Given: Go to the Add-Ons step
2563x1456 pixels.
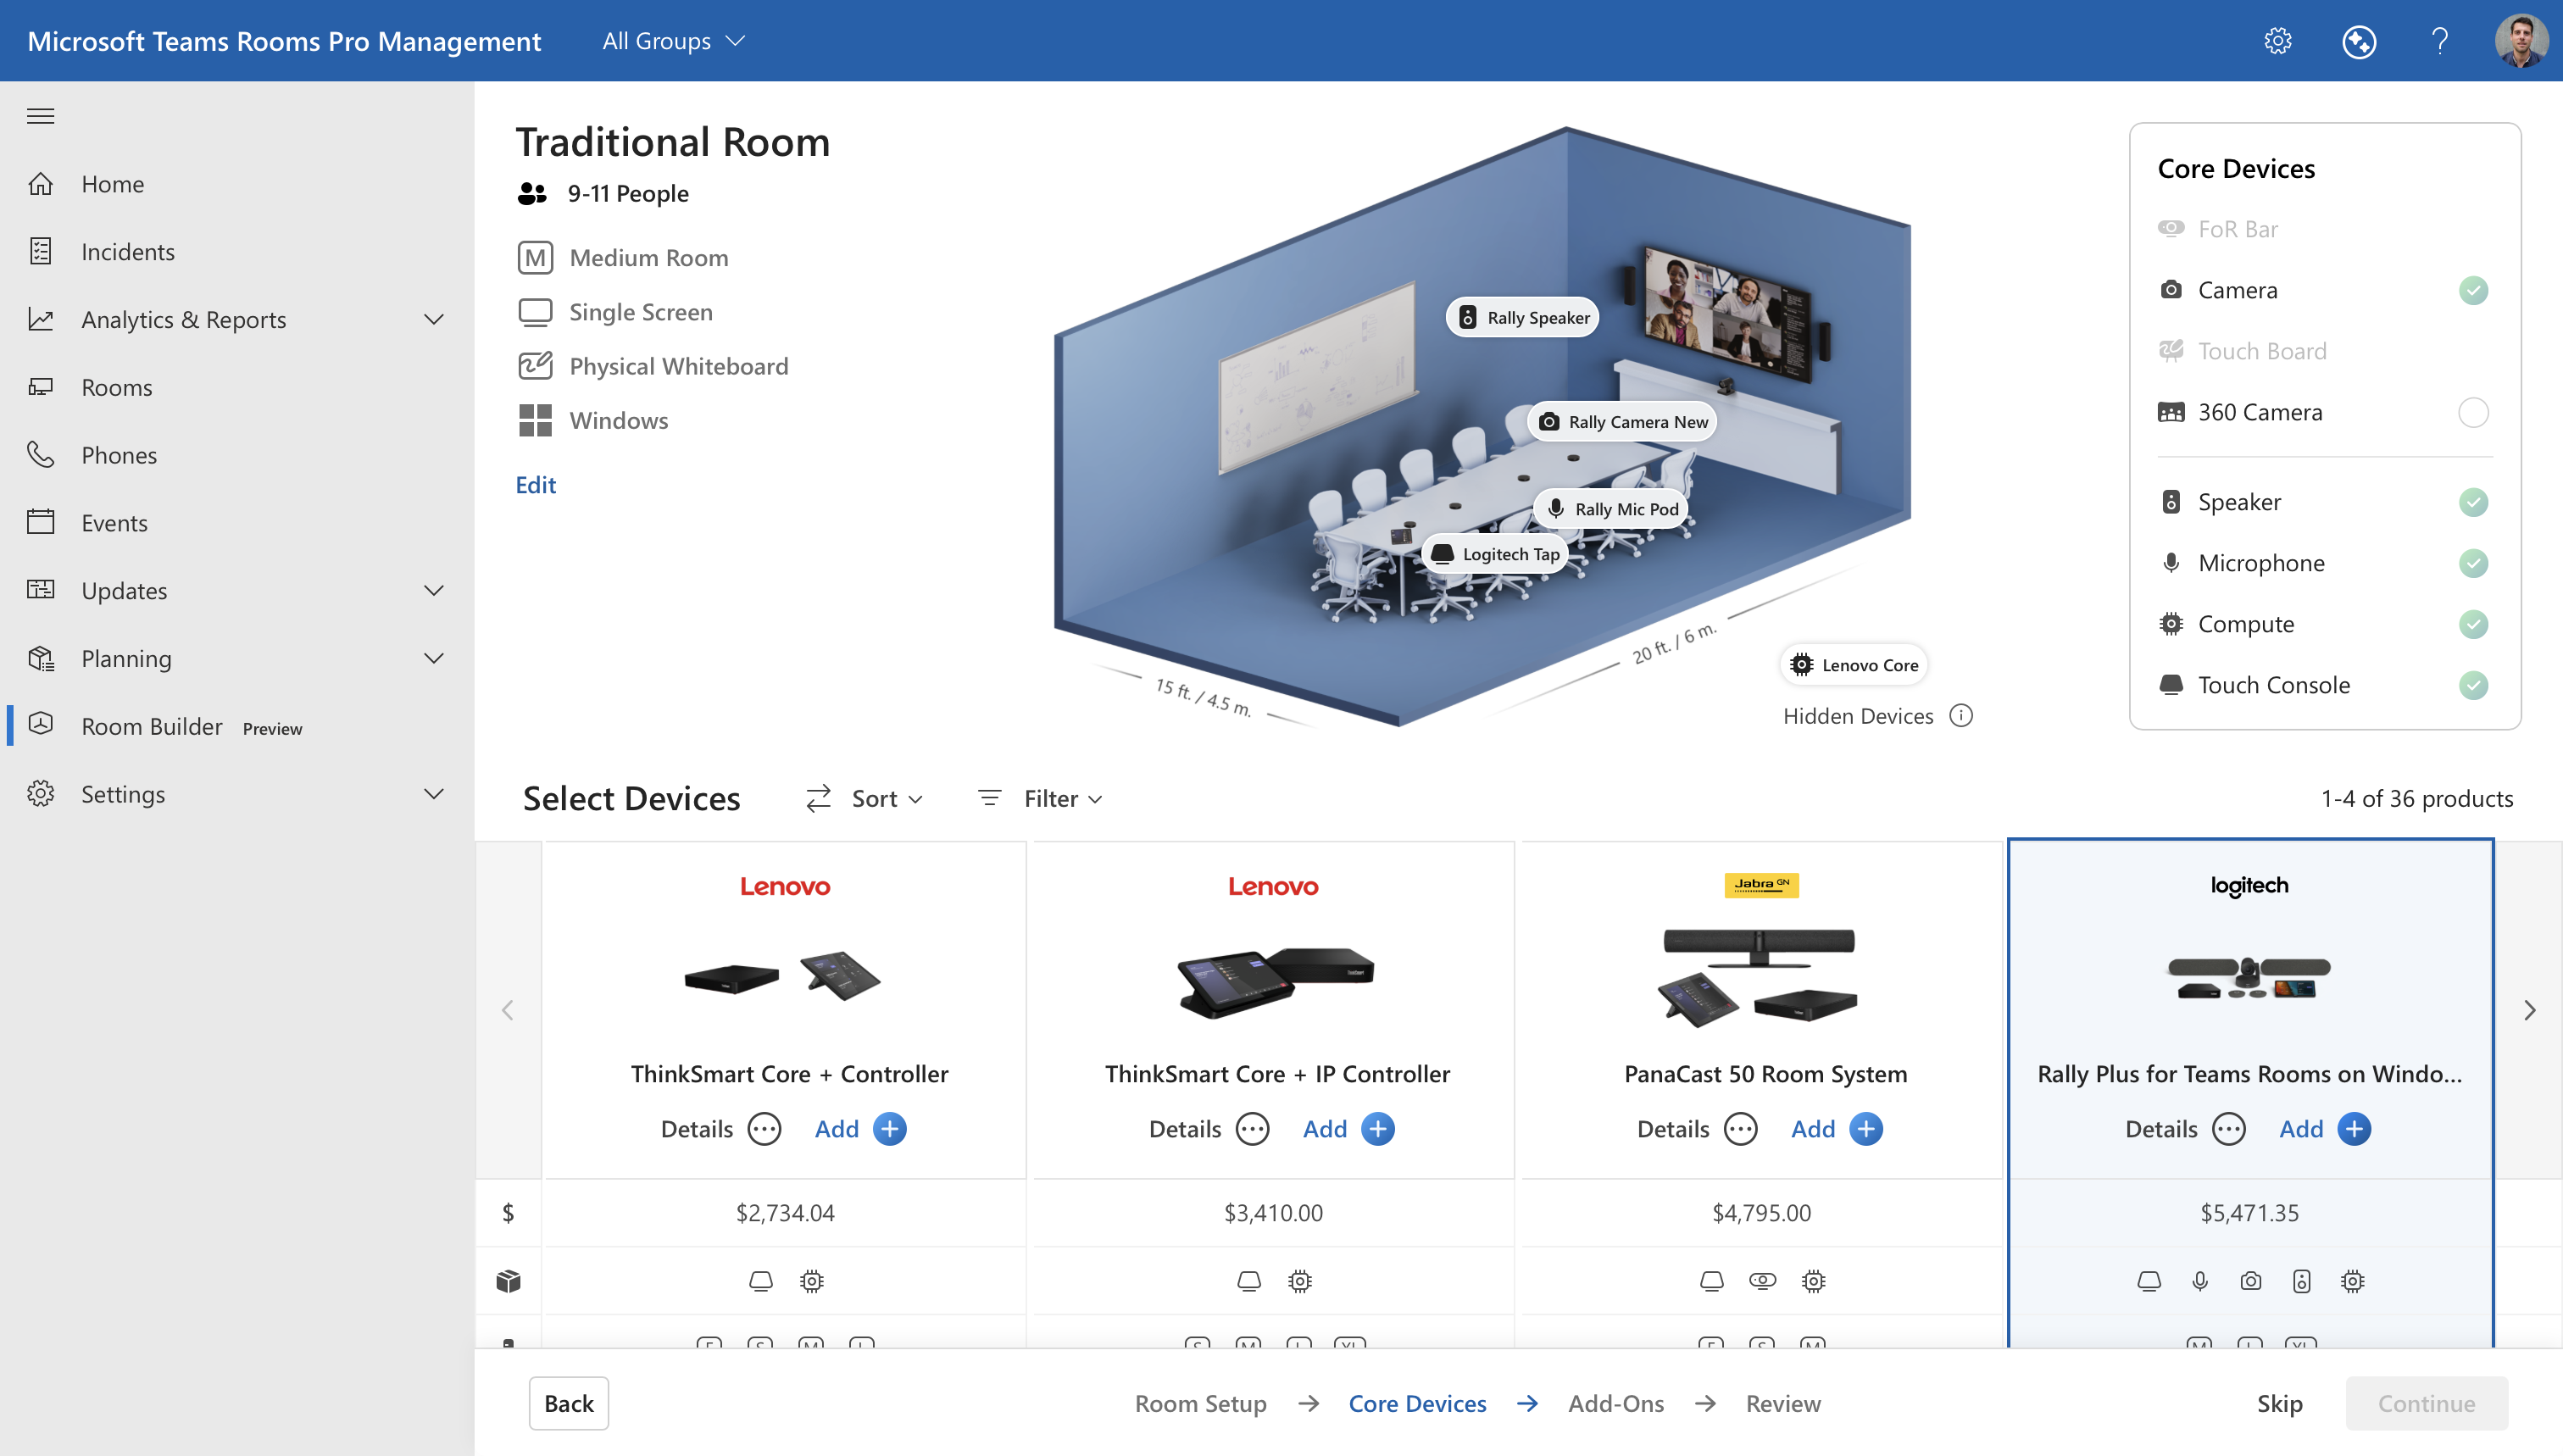Looking at the screenshot, I should tap(1616, 1403).
